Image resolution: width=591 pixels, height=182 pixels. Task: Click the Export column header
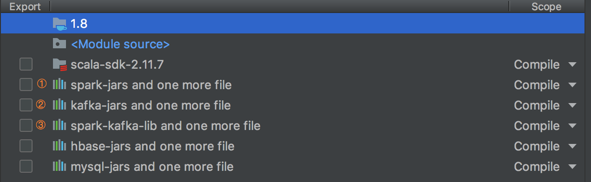click(25, 6)
